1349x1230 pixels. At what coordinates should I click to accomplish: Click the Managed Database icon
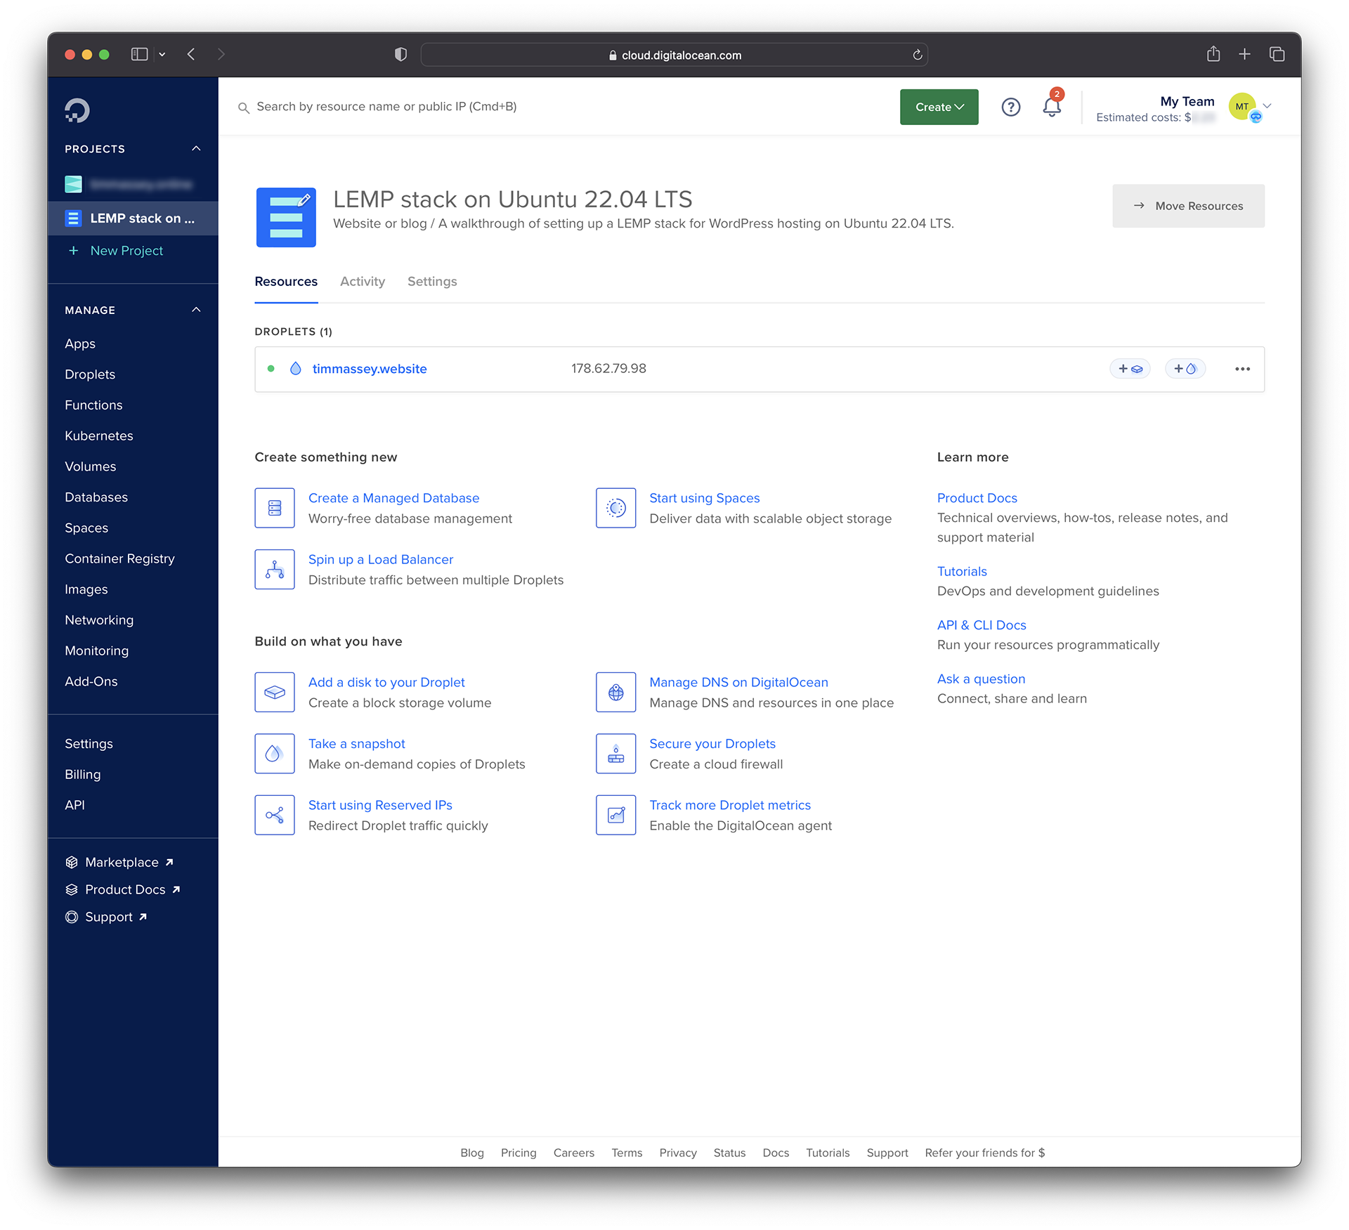(x=275, y=508)
